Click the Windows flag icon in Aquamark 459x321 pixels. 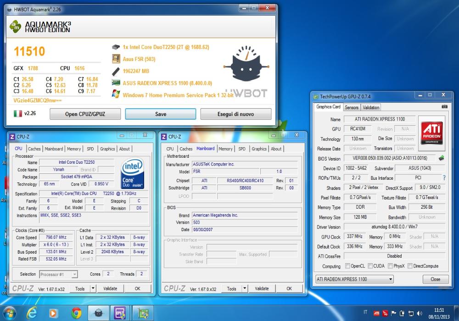(116, 94)
